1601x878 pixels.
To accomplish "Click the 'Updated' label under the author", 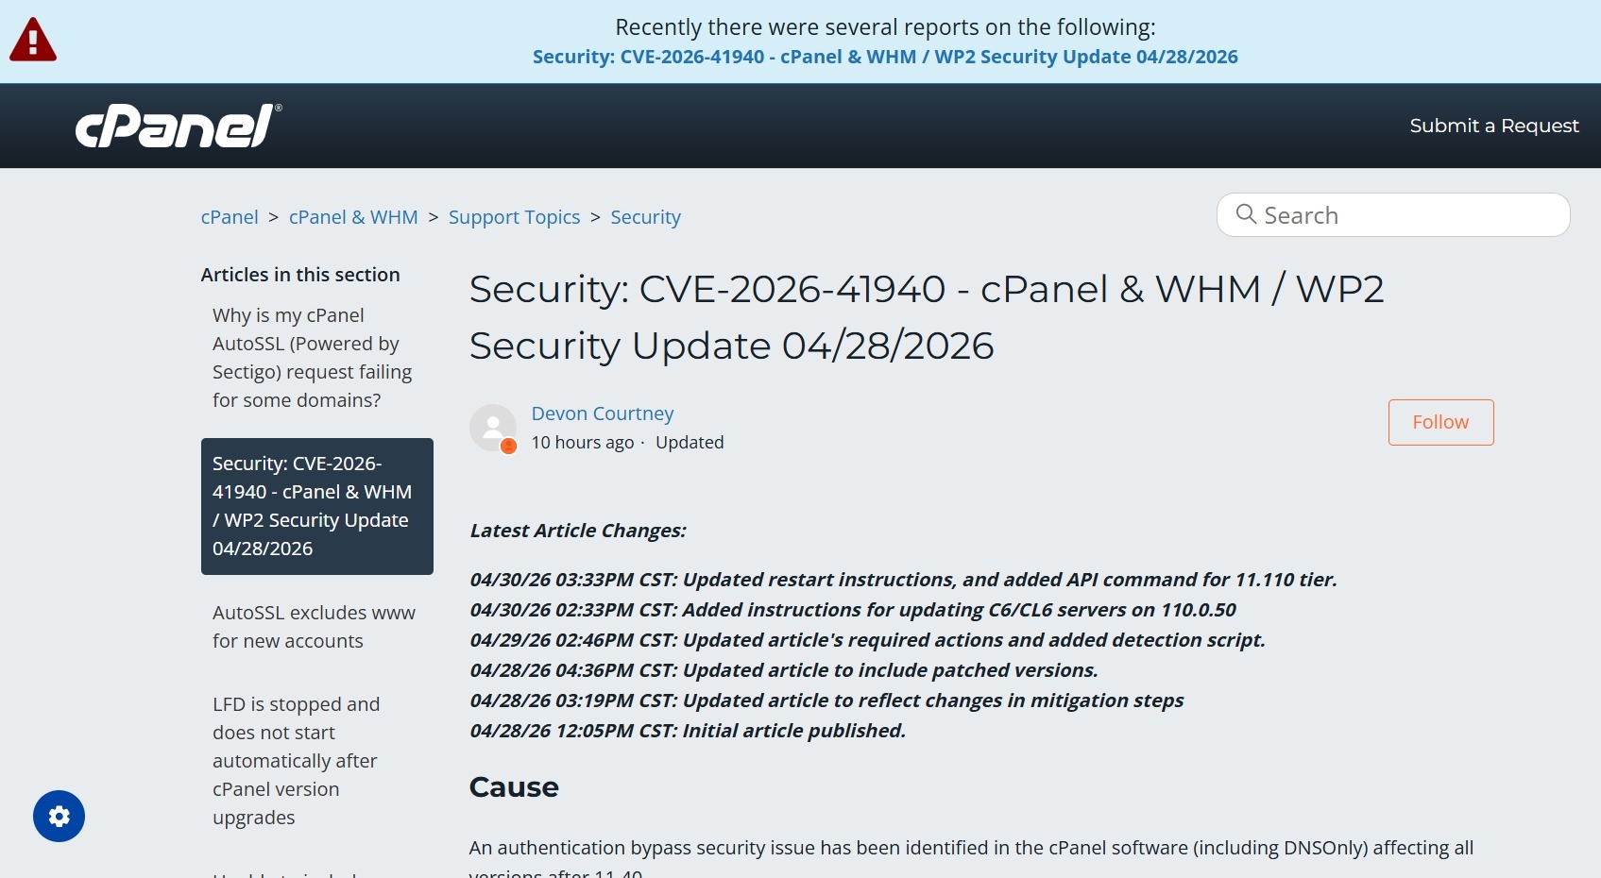I will click(x=690, y=443).
